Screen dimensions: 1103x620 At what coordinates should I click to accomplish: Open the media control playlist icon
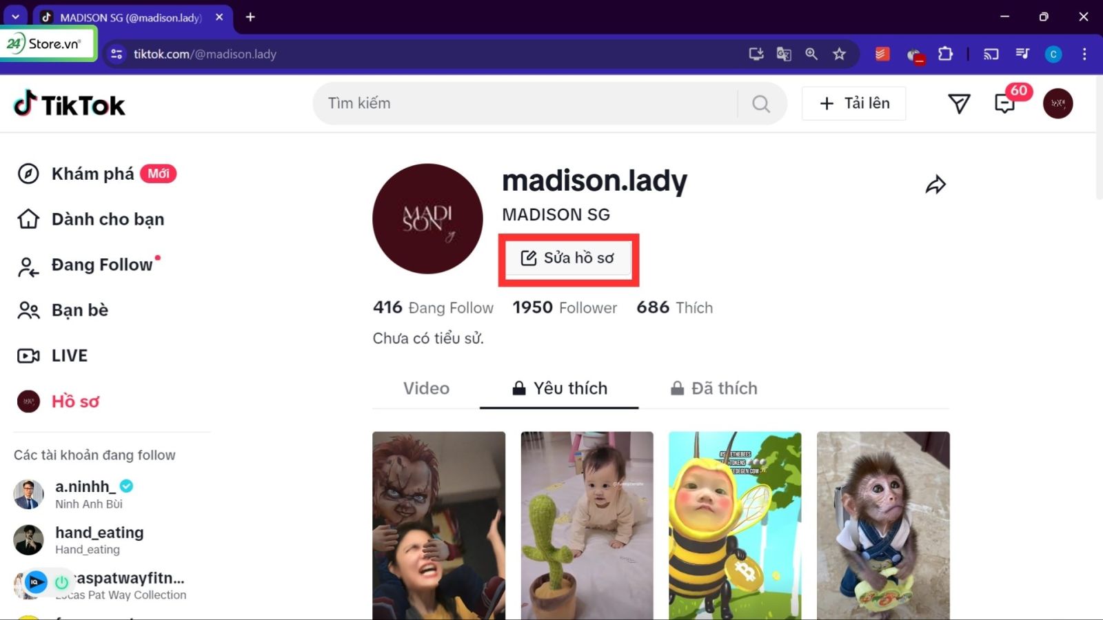[1022, 54]
